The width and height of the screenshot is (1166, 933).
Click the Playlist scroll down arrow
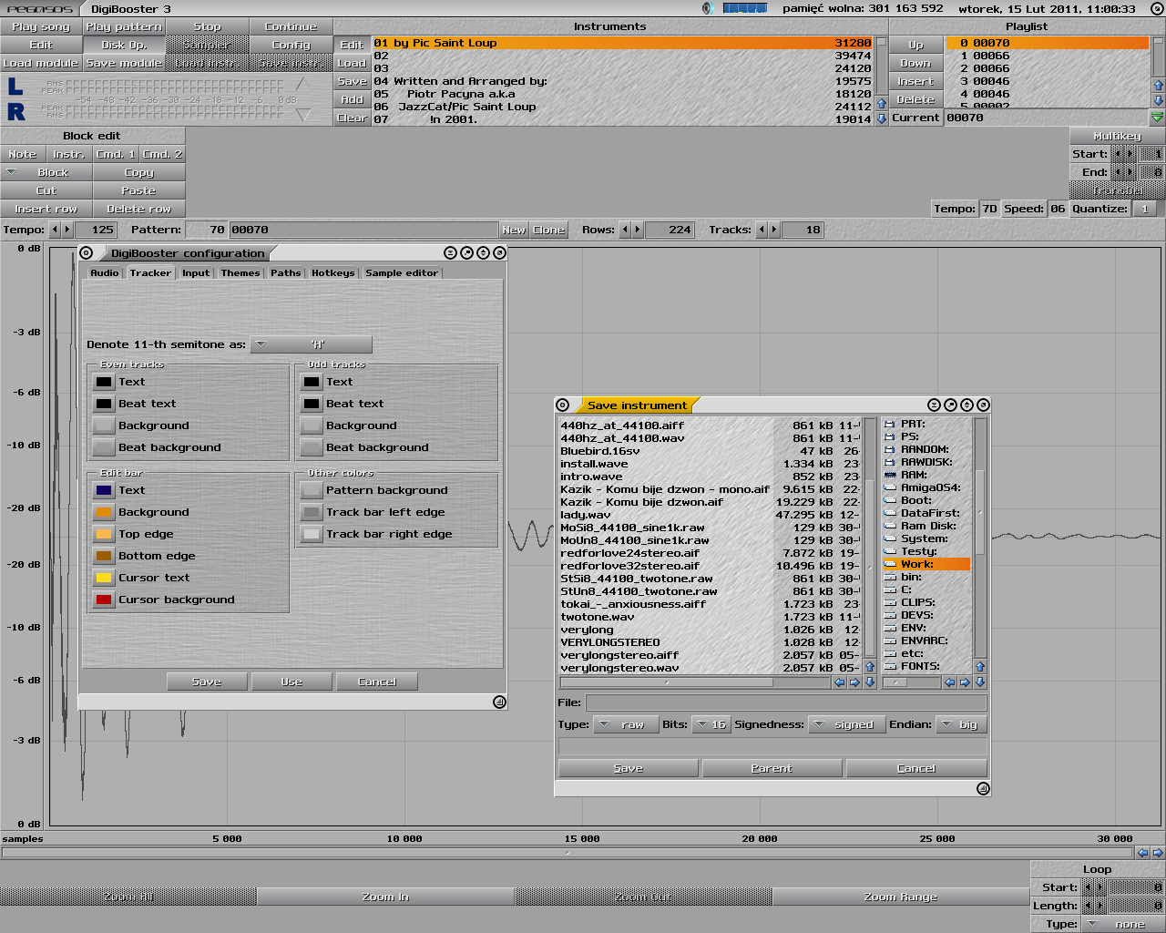point(1158,99)
